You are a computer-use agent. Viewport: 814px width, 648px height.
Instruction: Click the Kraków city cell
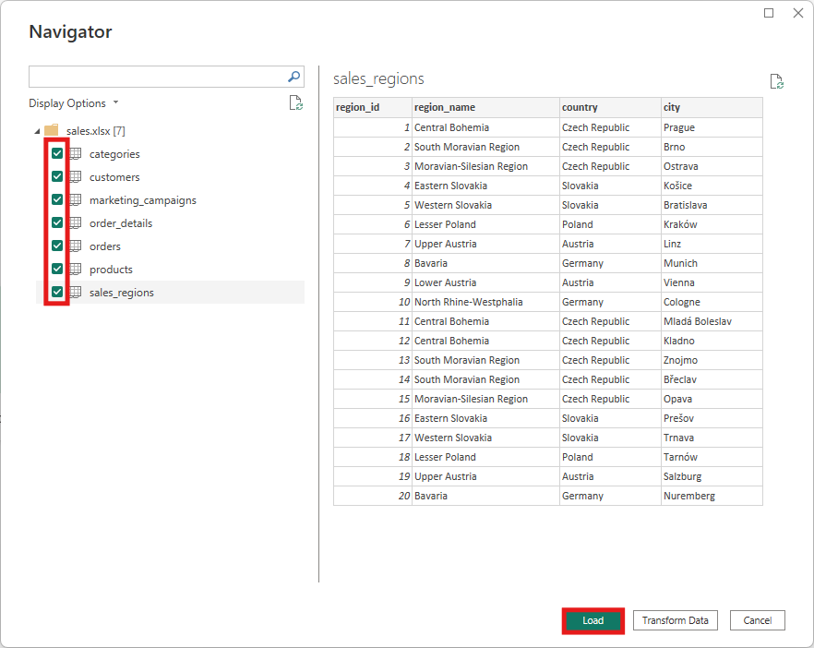712,224
